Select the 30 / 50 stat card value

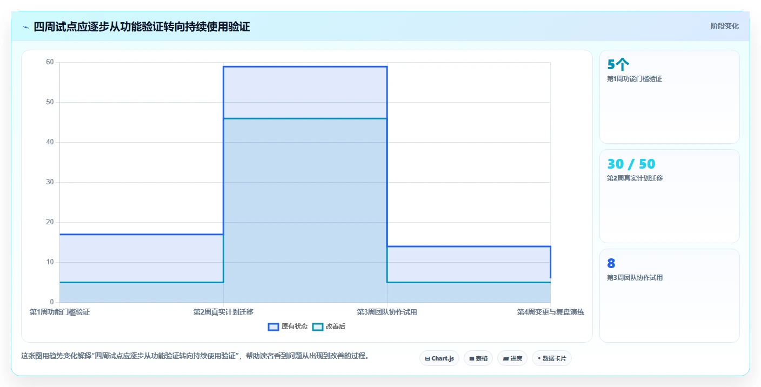pyautogui.click(x=631, y=164)
